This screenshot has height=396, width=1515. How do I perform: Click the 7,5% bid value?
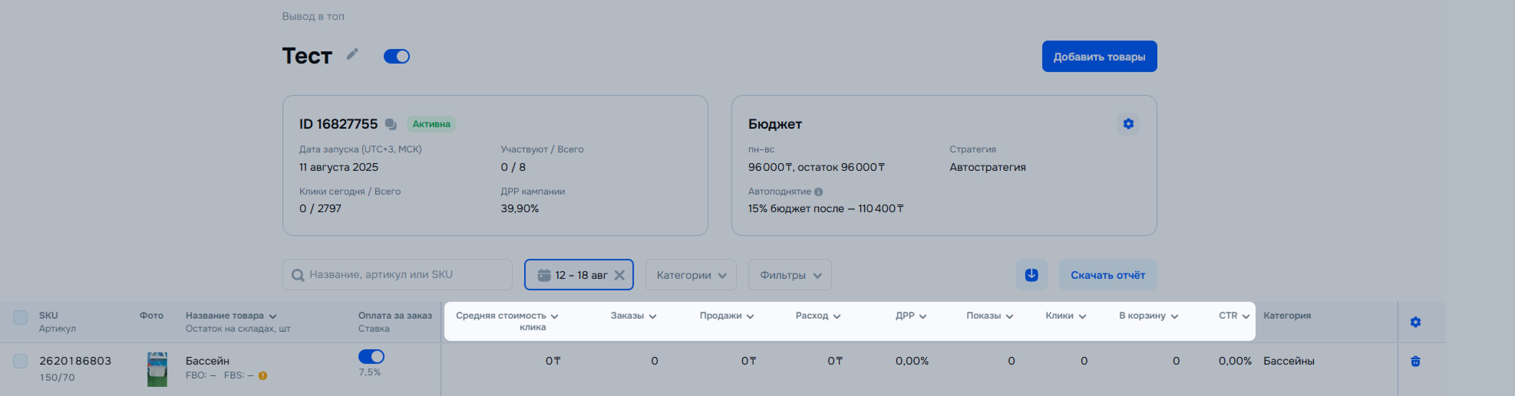pyautogui.click(x=370, y=372)
